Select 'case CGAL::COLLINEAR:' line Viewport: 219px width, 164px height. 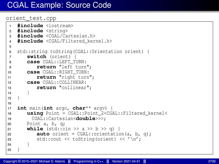[57, 82]
